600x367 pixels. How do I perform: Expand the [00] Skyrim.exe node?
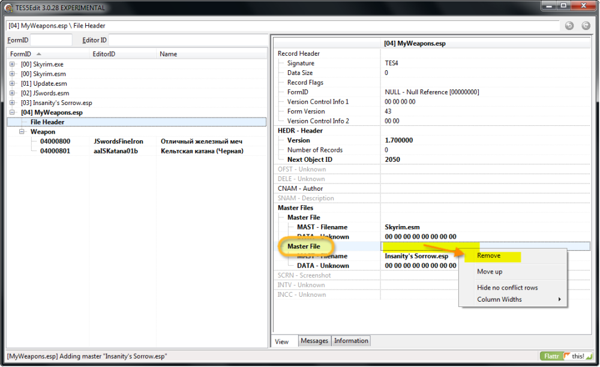coord(12,64)
